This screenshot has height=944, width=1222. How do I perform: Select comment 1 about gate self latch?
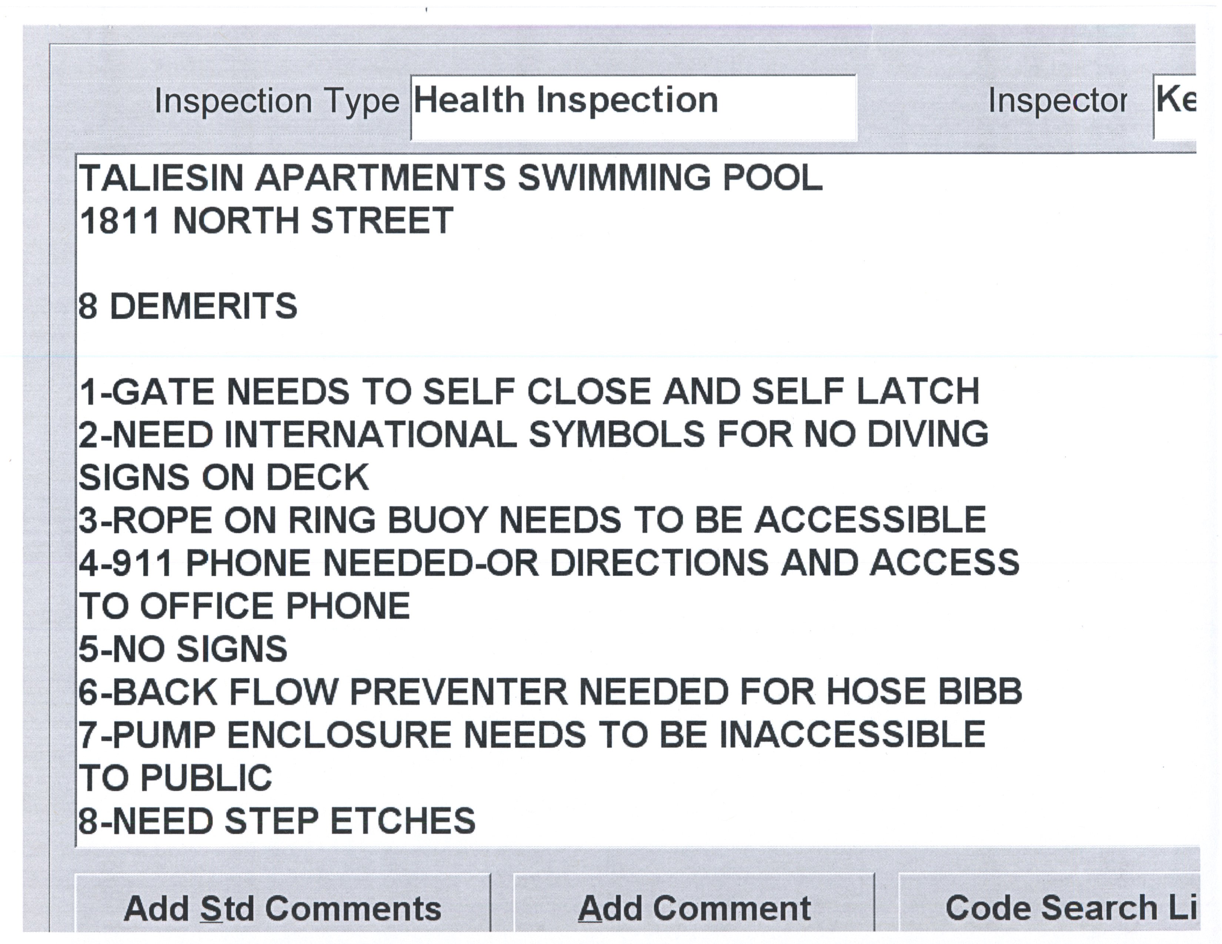coord(529,391)
